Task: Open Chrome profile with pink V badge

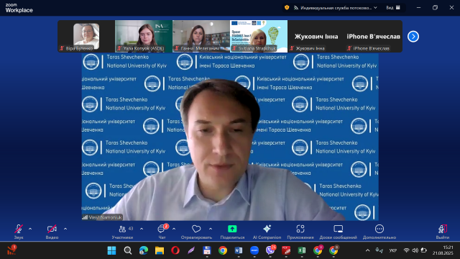Action: (318, 250)
